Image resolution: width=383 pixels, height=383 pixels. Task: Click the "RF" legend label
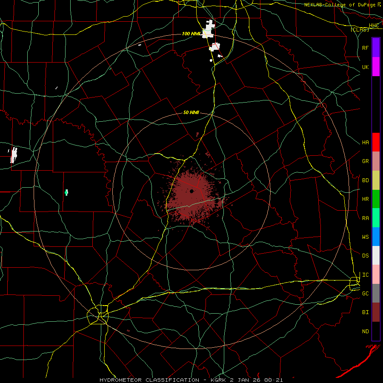pos(366,48)
